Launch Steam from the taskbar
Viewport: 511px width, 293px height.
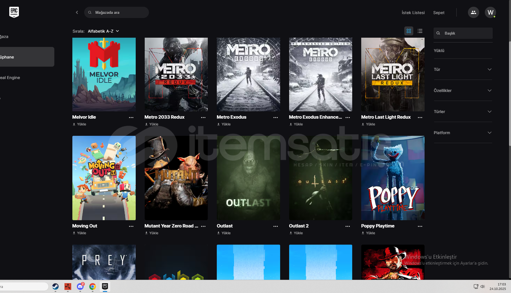(55, 287)
